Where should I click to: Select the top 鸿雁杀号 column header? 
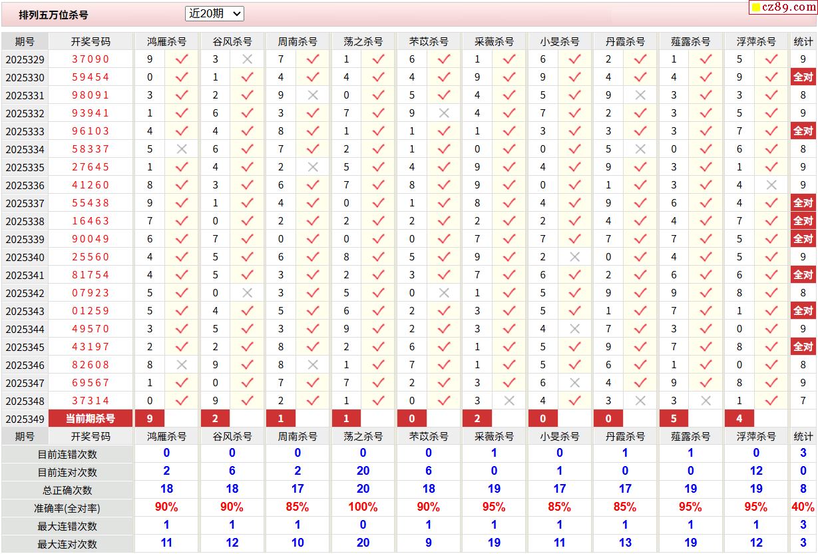(x=166, y=41)
